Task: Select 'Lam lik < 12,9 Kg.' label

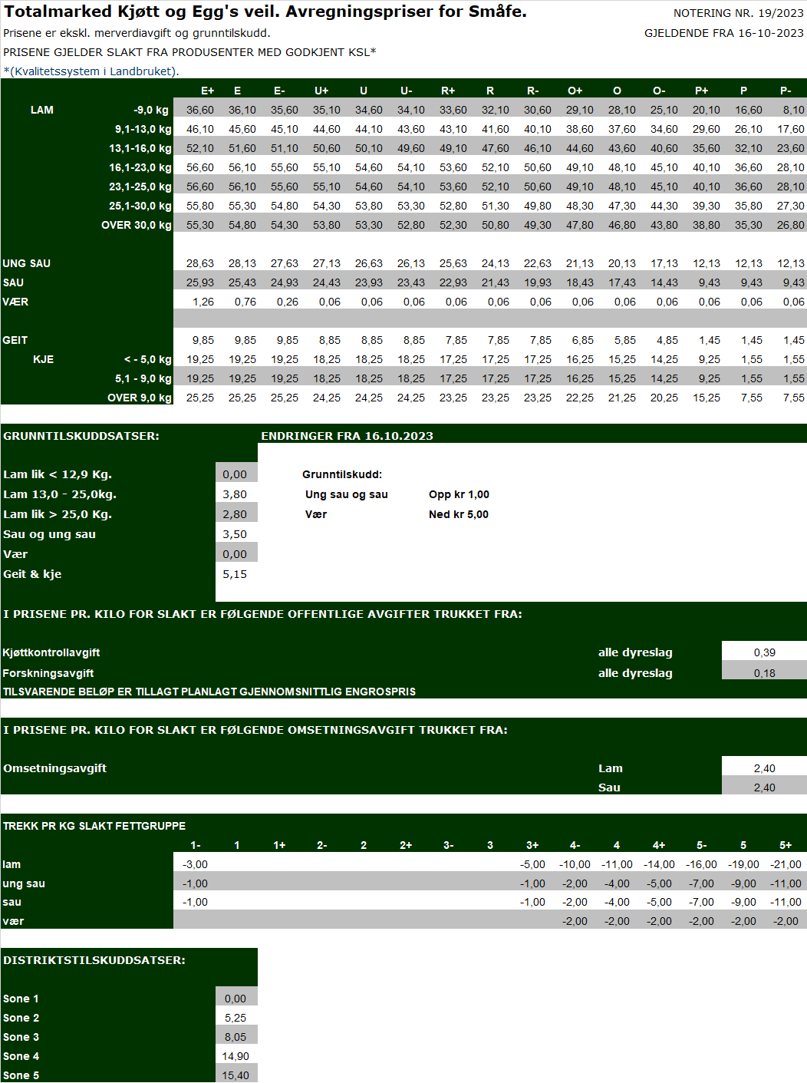Action: tap(58, 474)
